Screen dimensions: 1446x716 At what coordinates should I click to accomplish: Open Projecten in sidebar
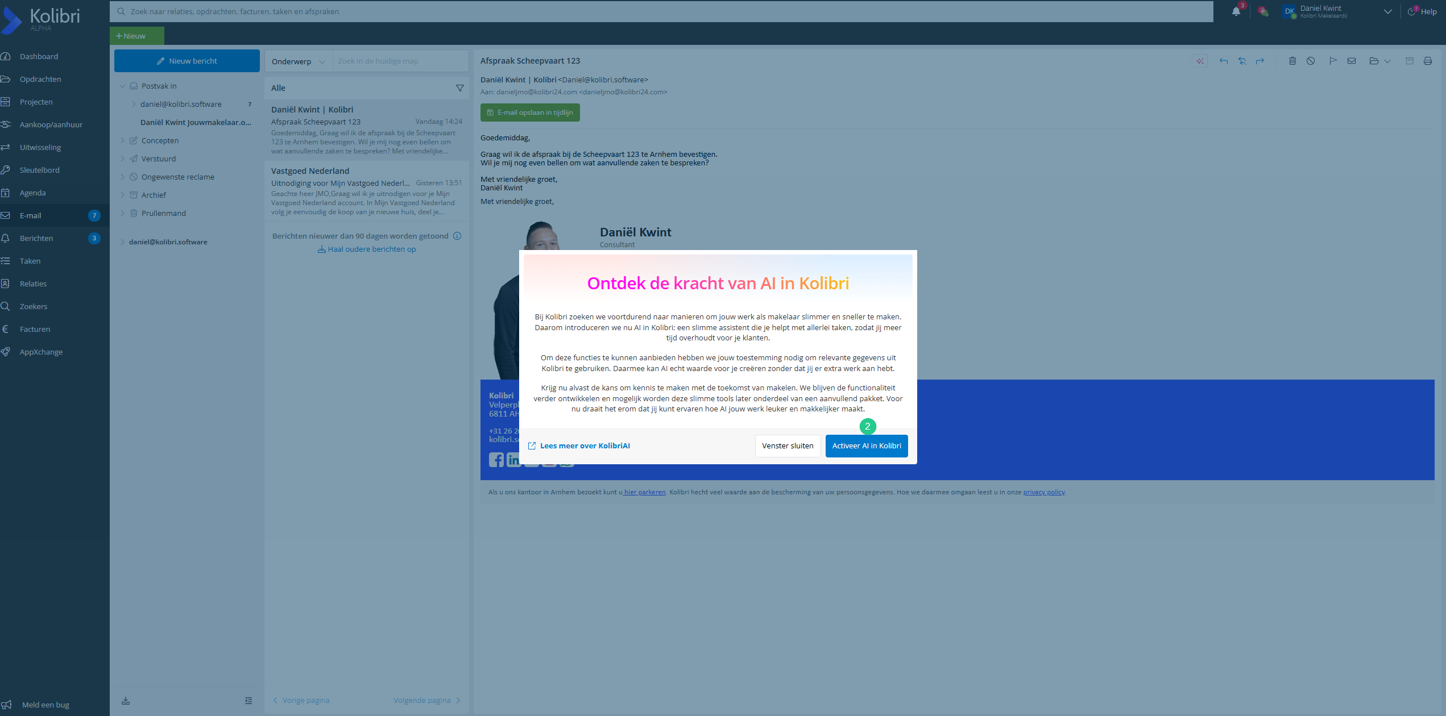click(x=36, y=102)
